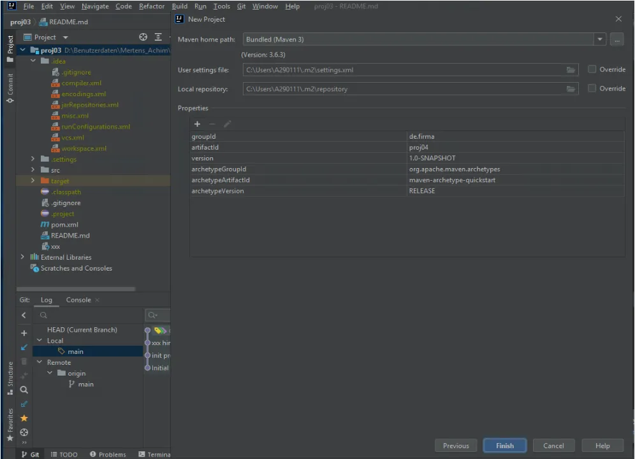Open the Maven home path dropdown

pos(600,39)
